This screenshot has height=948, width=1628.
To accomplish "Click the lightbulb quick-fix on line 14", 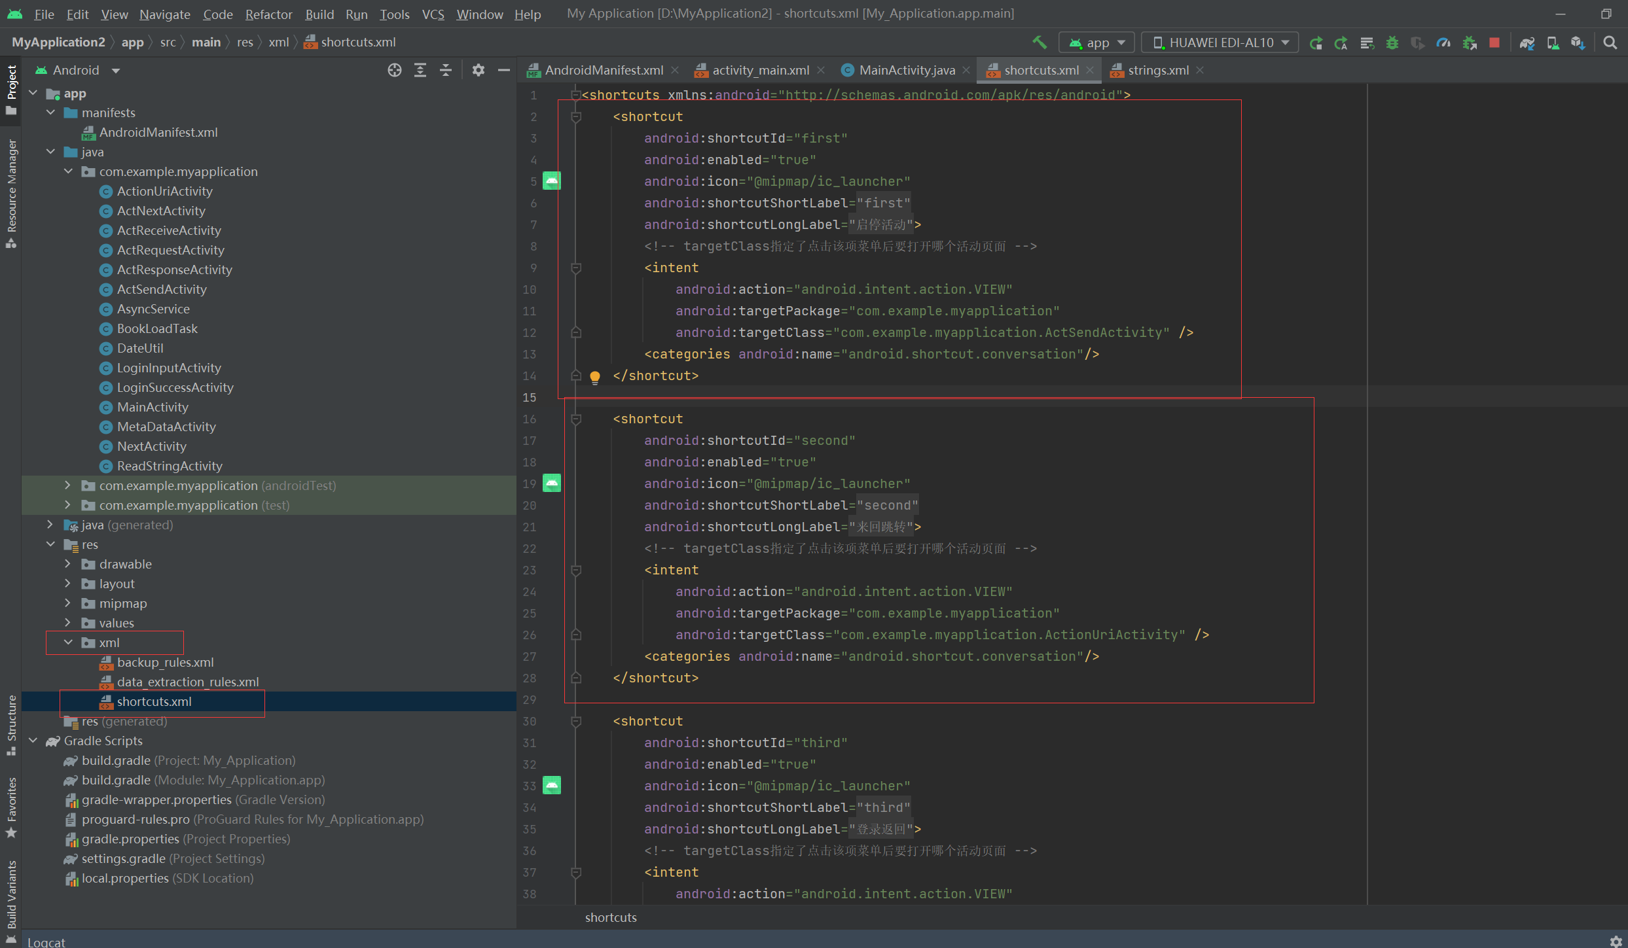I will (x=594, y=377).
